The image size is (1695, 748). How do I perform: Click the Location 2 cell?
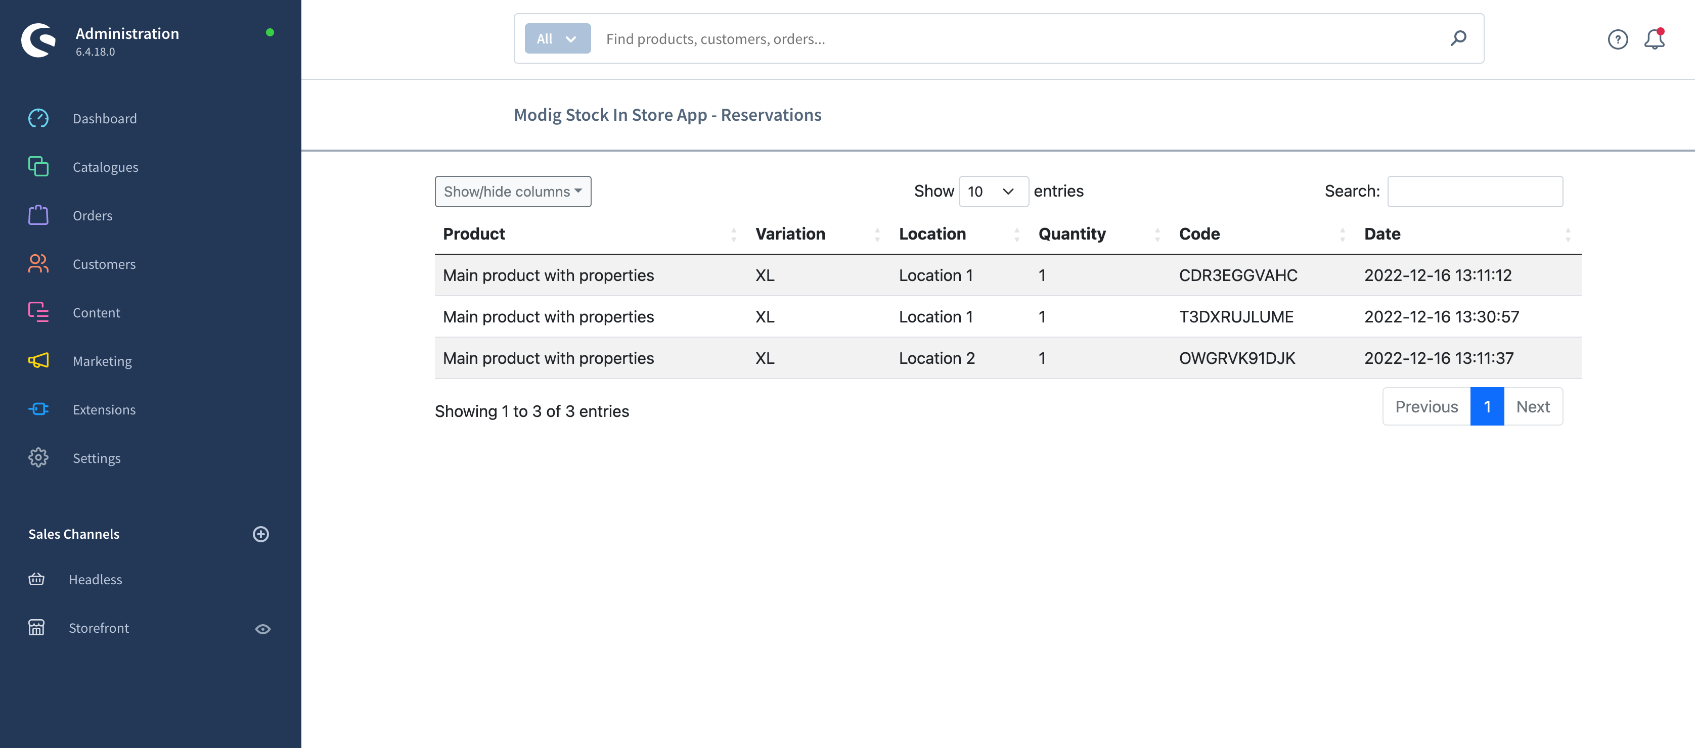(x=937, y=358)
